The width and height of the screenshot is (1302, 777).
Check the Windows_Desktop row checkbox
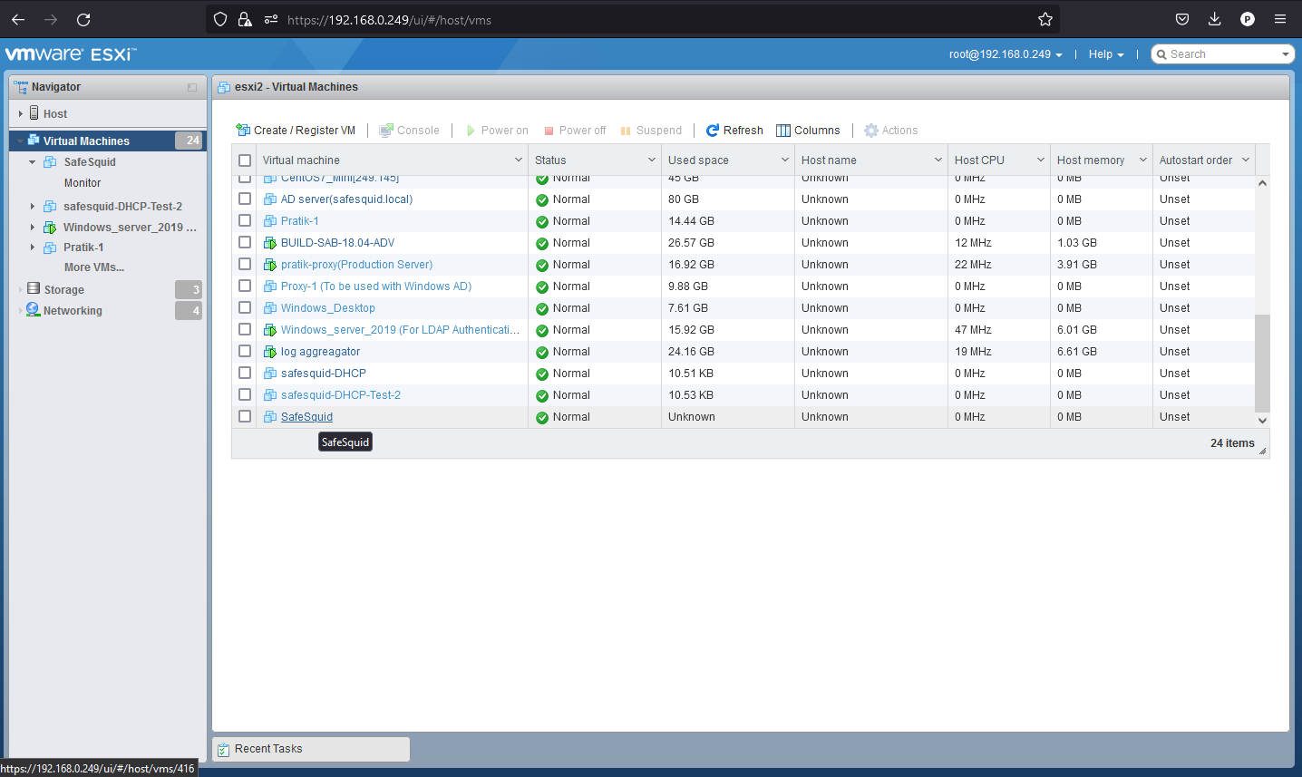(245, 307)
